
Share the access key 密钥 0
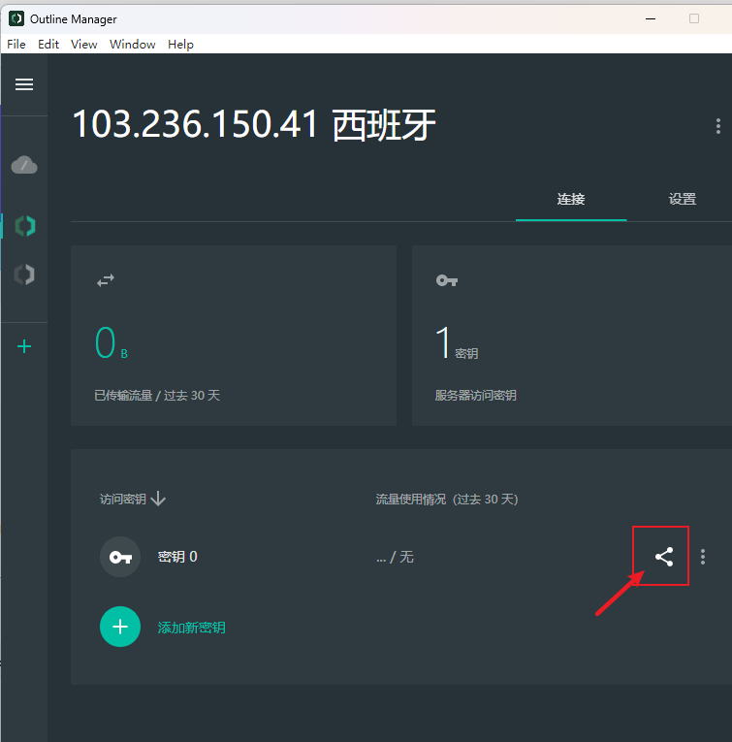click(663, 557)
